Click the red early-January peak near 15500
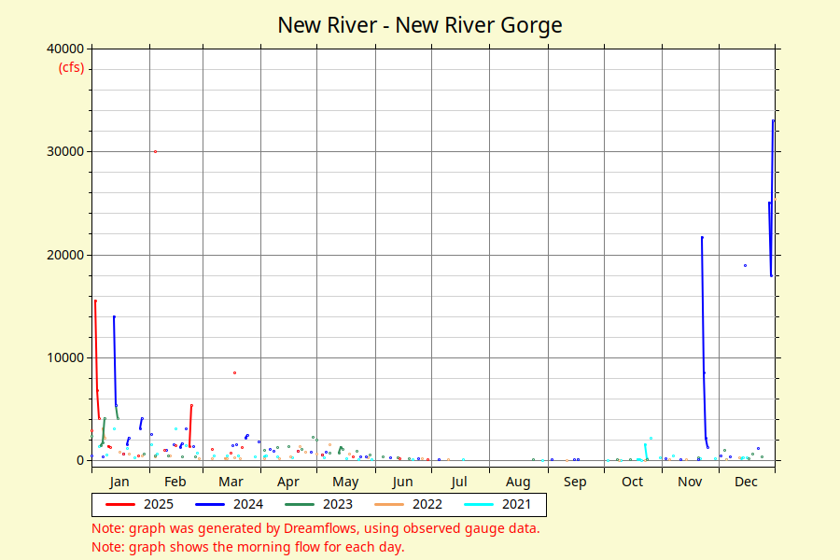 tap(95, 301)
